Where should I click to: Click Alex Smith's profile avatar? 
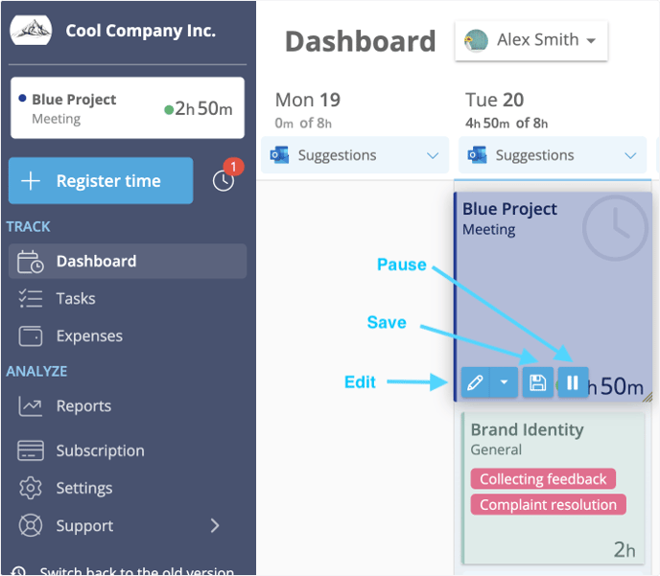point(476,40)
